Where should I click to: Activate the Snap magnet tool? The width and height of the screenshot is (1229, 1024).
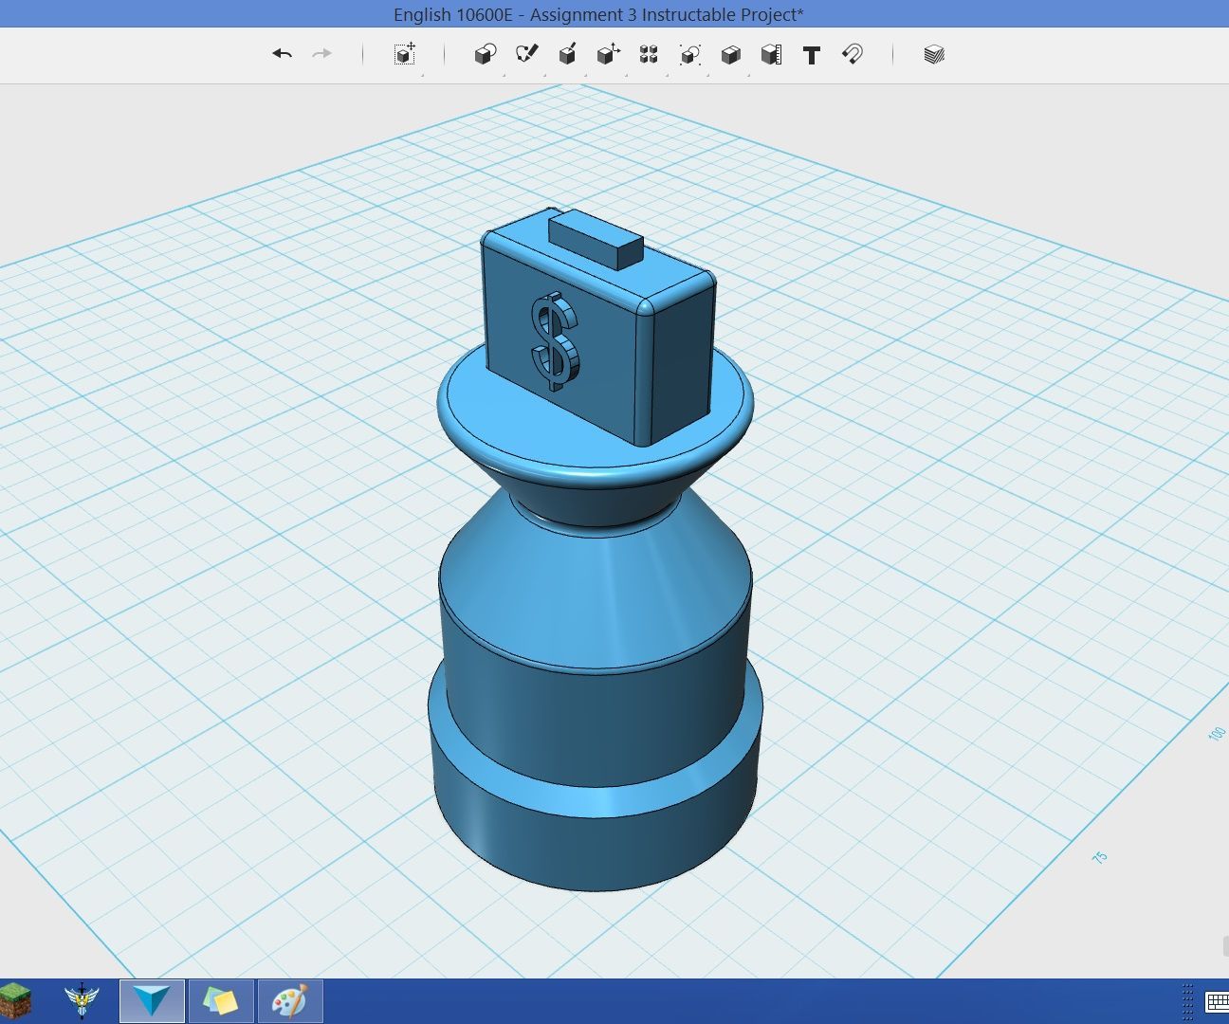pyautogui.click(x=852, y=54)
